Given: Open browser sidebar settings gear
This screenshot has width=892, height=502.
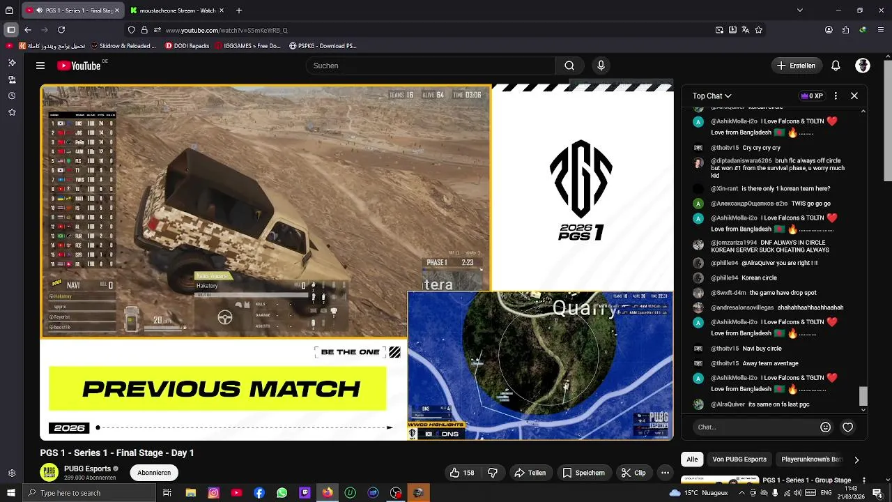Looking at the screenshot, I should [12, 473].
